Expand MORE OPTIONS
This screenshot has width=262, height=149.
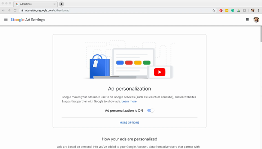click(130, 123)
